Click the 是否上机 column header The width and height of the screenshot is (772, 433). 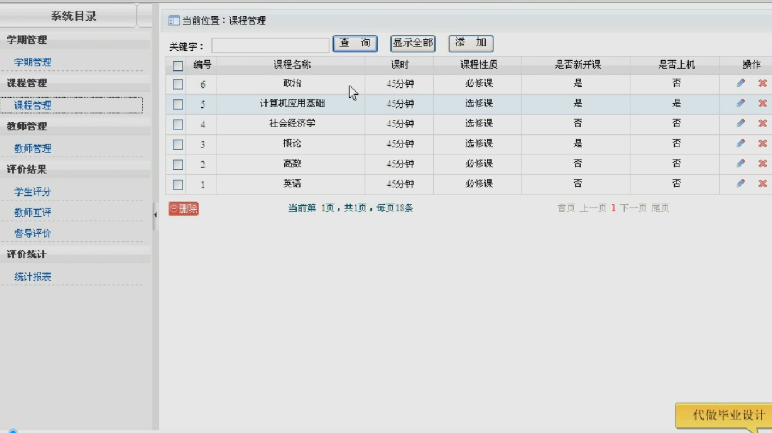coord(676,65)
